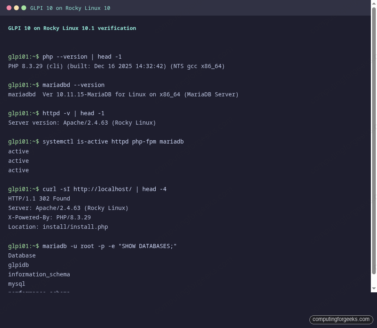Click the command 'mariadbd --version'

[x=73, y=85]
